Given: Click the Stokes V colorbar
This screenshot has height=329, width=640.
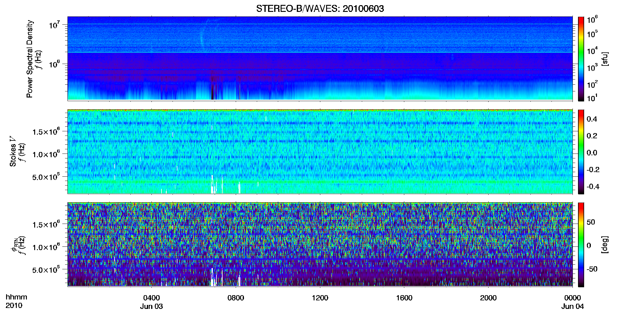Looking at the screenshot, I should pos(581,152).
